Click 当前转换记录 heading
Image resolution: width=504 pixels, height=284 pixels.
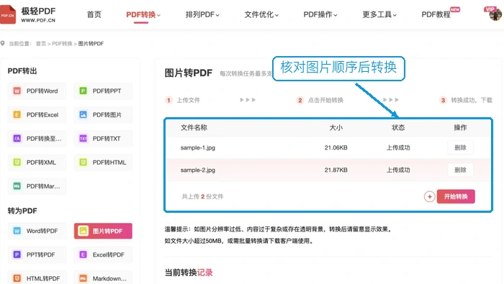click(x=189, y=272)
